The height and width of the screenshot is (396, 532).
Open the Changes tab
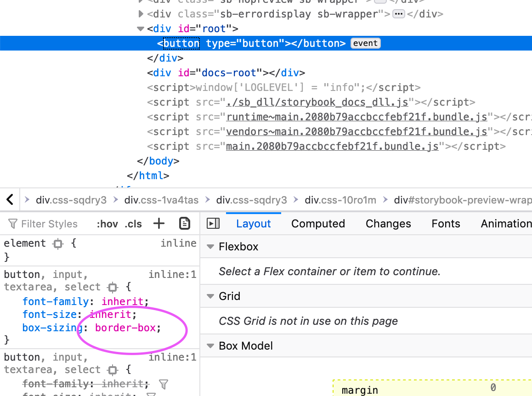[x=388, y=224]
